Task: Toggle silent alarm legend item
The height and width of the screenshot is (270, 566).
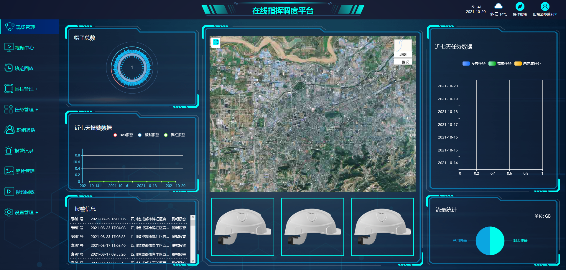Action: [140, 135]
